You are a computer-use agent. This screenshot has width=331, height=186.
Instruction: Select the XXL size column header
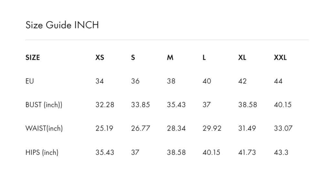280,57
